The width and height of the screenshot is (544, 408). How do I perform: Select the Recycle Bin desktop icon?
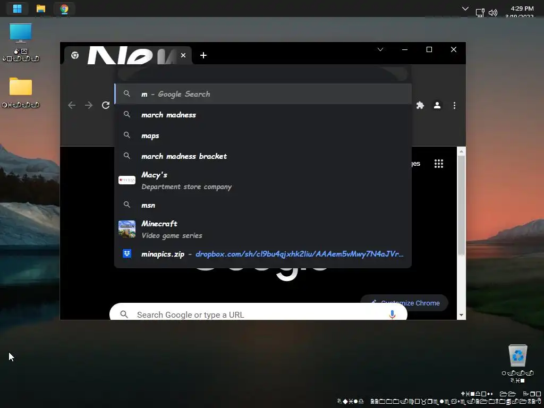tap(517, 363)
